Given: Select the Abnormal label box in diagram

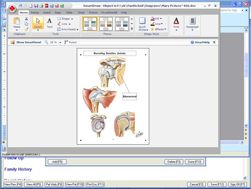Looking at the screenshot, I should (130, 96).
